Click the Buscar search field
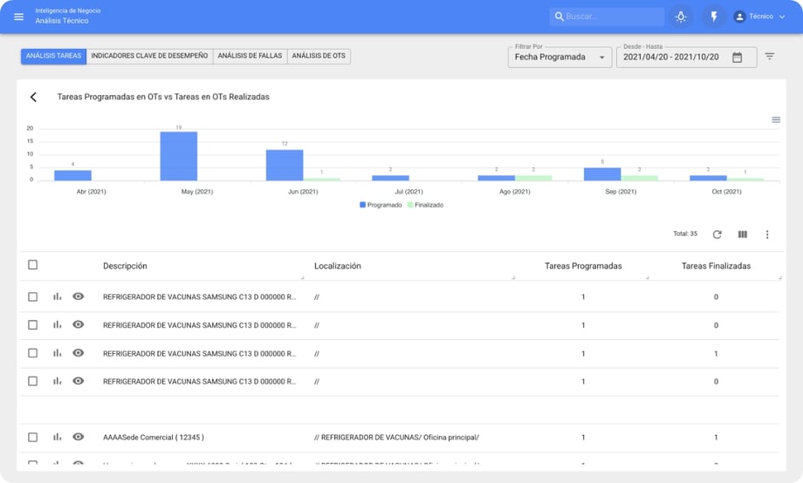 tap(607, 17)
